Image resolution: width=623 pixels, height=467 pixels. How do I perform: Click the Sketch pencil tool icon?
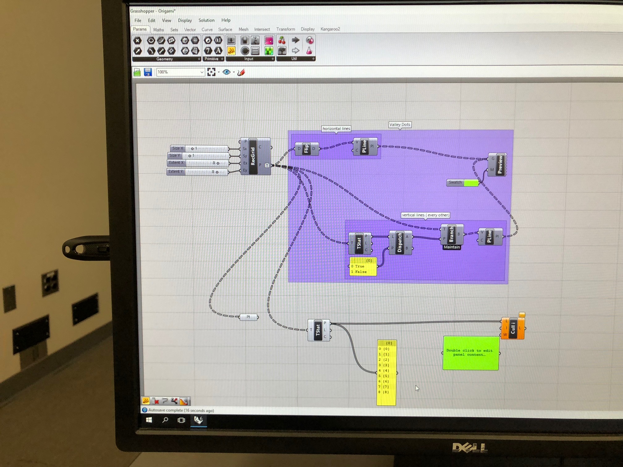(x=241, y=72)
